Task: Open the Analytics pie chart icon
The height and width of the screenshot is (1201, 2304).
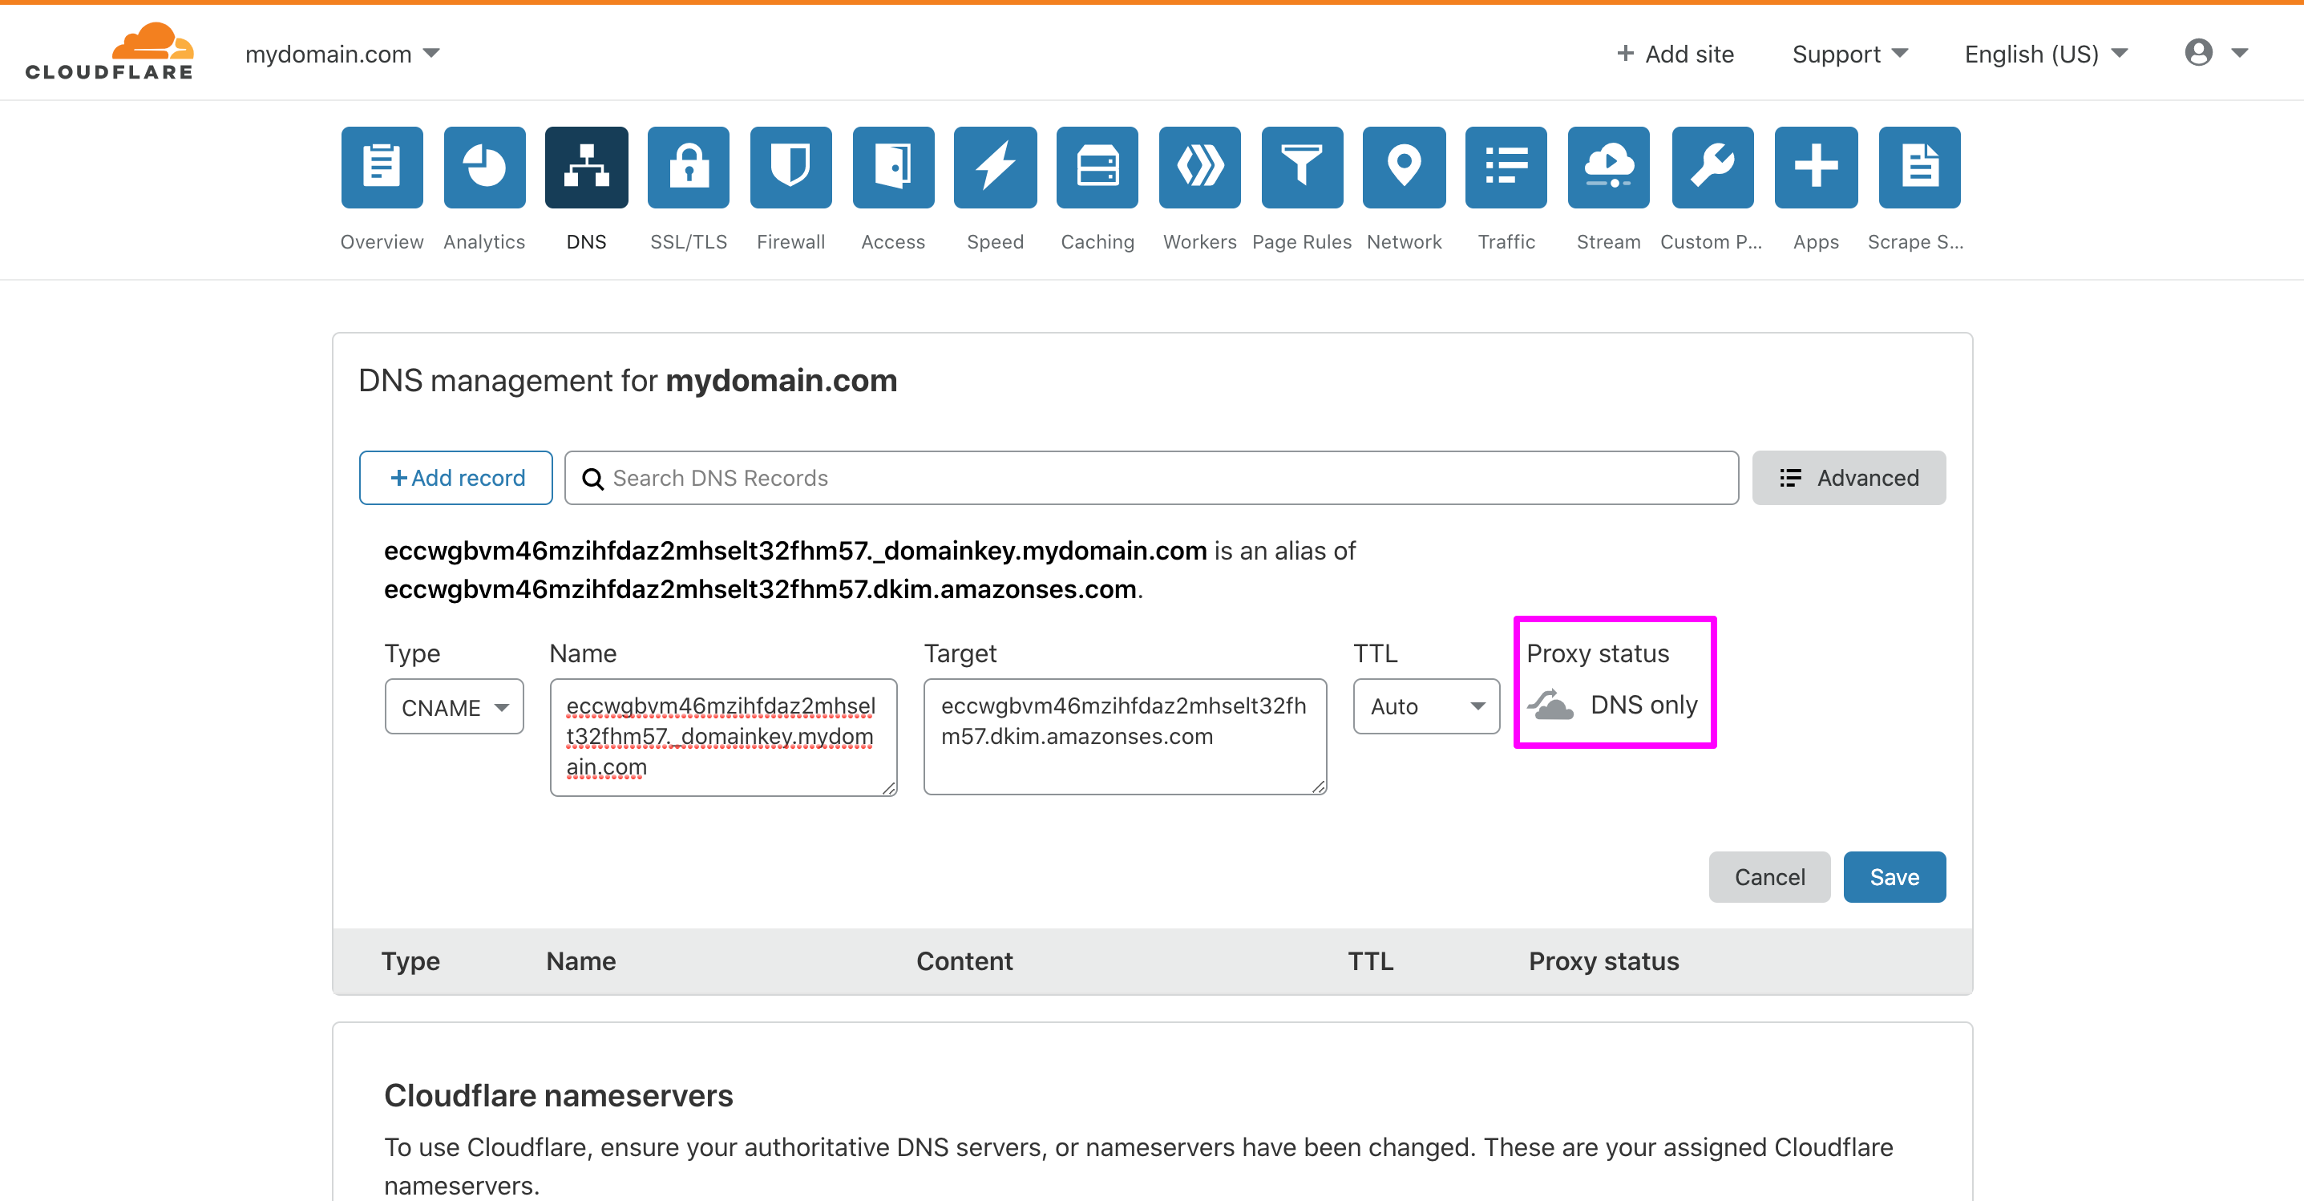Action: point(485,168)
